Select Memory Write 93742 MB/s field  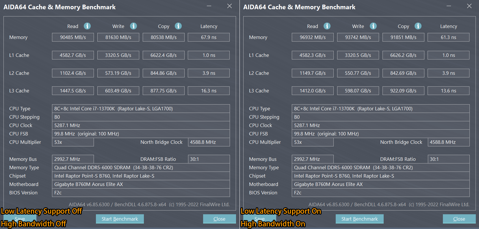pyautogui.click(x=358, y=37)
